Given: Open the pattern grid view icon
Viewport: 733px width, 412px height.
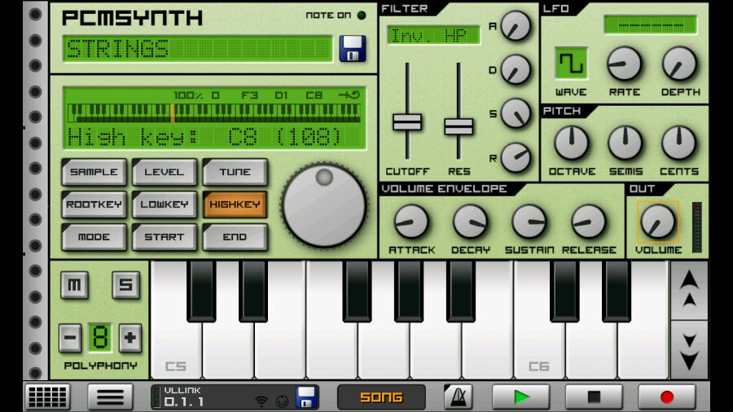Looking at the screenshot, I should [x=48, y=397].
